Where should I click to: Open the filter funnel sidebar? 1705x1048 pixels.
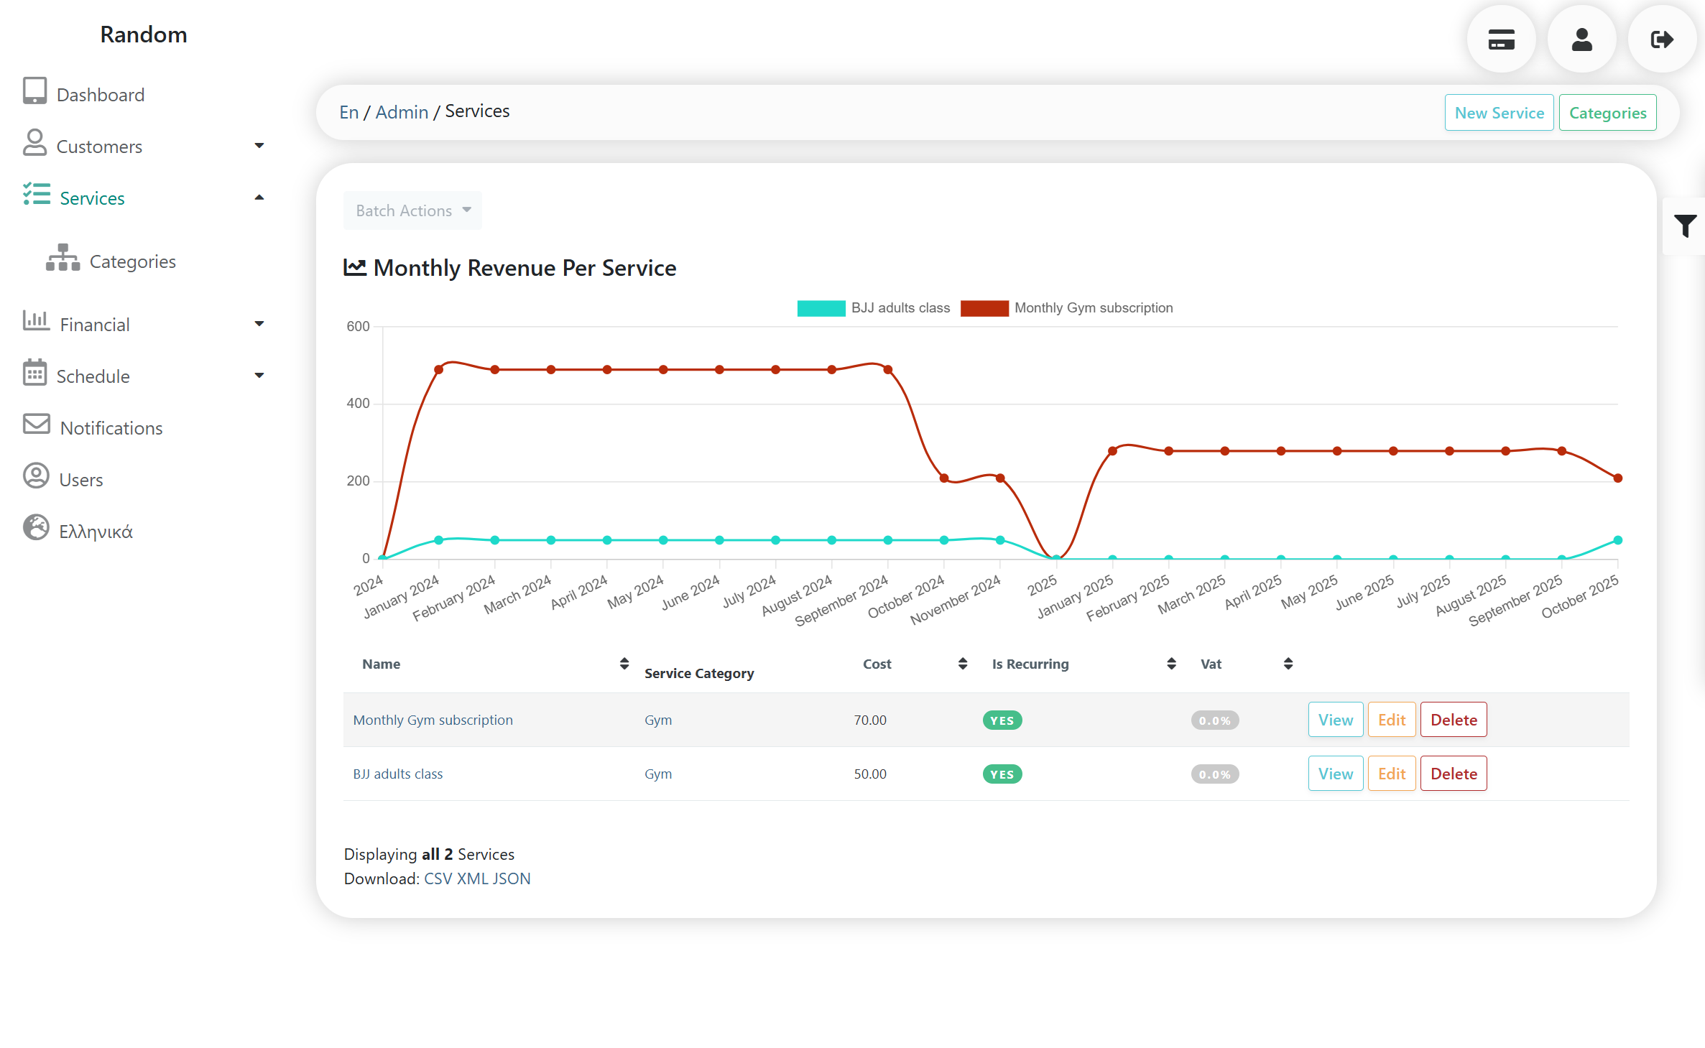point(1685,226)
